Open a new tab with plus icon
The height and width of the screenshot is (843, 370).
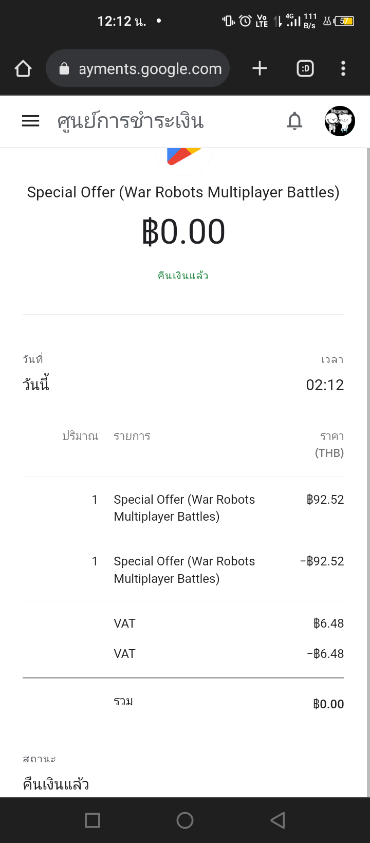[x=260, y=68]
